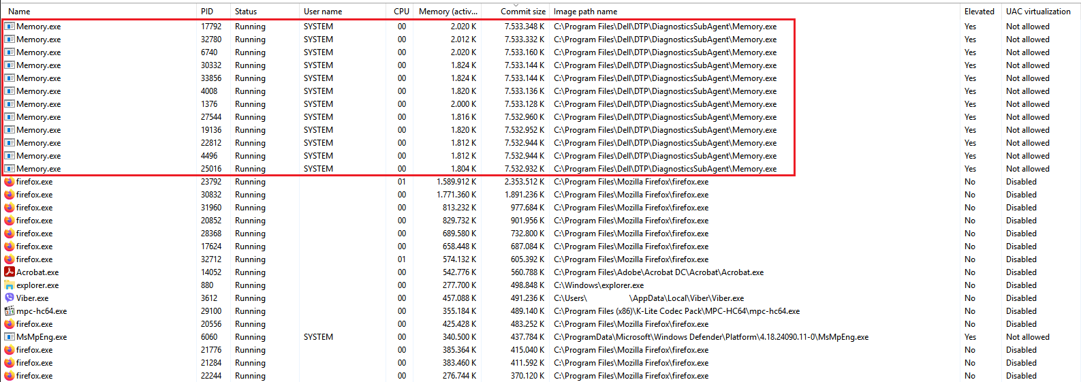Screen dimensions: 1081x382
Task: Click memory value 1.589.912 K
Action: [x=456, y=182]
